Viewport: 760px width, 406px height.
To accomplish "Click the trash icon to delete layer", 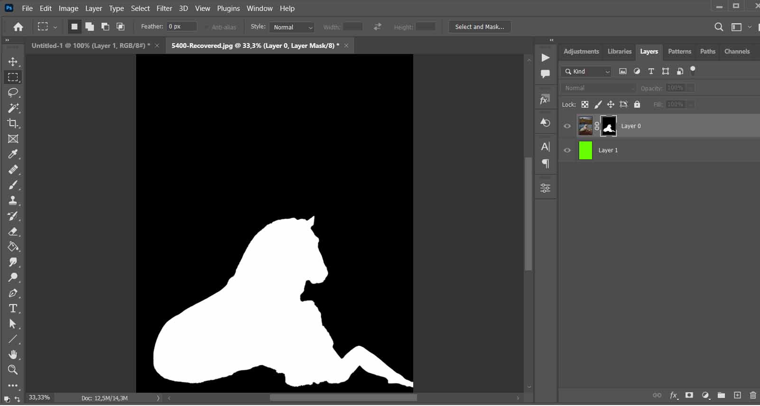I will (x=753, y=395).
